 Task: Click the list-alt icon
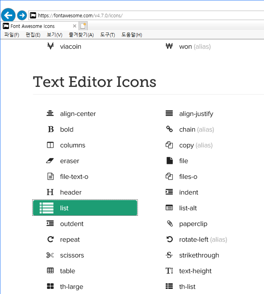coord(169,208)
